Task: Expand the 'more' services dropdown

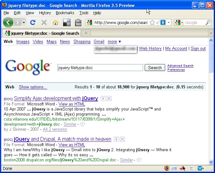Action: click(114, 41)
